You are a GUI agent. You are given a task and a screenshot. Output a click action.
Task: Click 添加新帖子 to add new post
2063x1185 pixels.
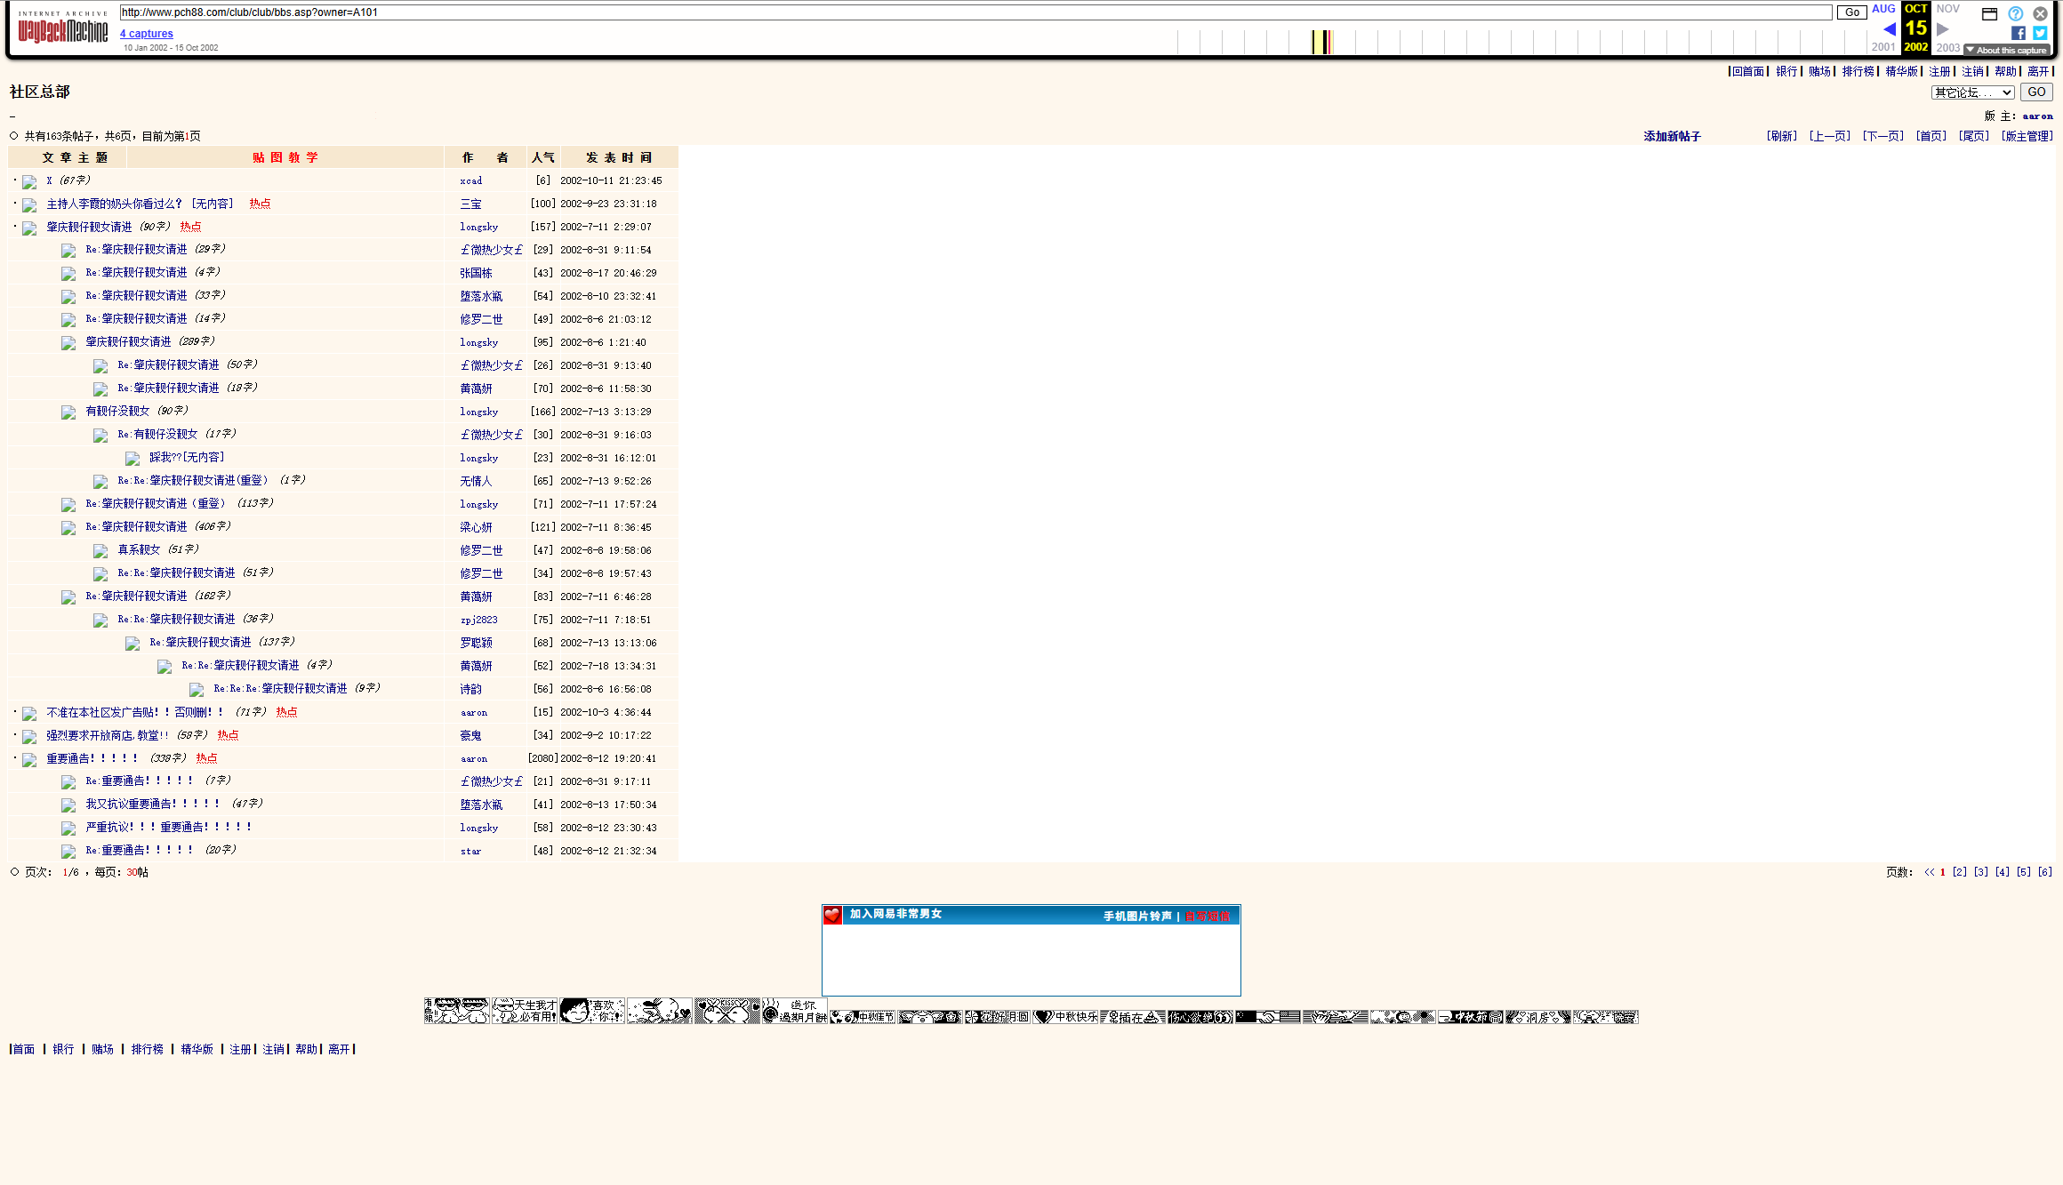(x=1672, y=136)
